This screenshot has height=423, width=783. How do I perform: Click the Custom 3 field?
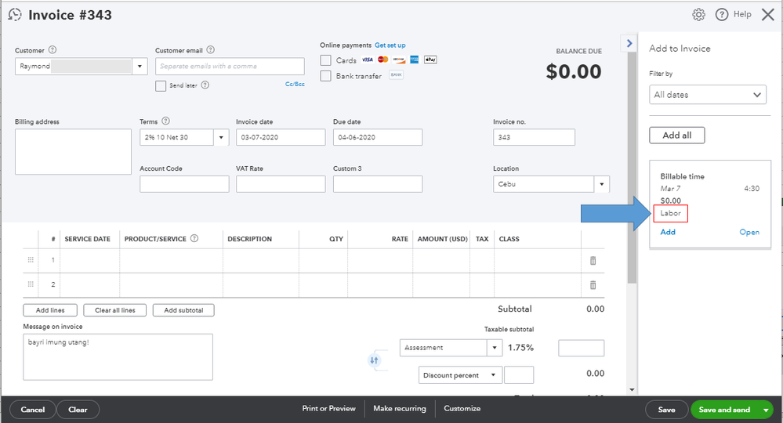pyautogui.click(x=378, y=184)
